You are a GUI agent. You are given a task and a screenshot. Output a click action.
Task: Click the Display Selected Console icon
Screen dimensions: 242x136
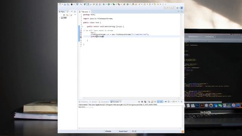pyautogui.click(x=169, y=102)
